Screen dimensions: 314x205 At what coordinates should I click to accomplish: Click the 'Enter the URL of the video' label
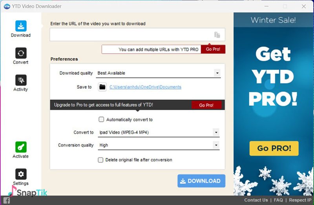tap(98, 24)
